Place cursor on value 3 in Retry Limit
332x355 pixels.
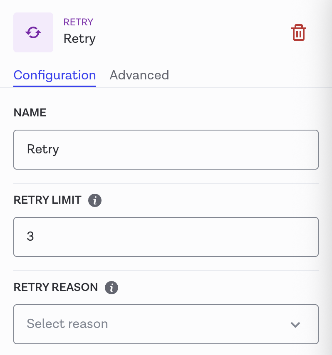click(30, 237)
